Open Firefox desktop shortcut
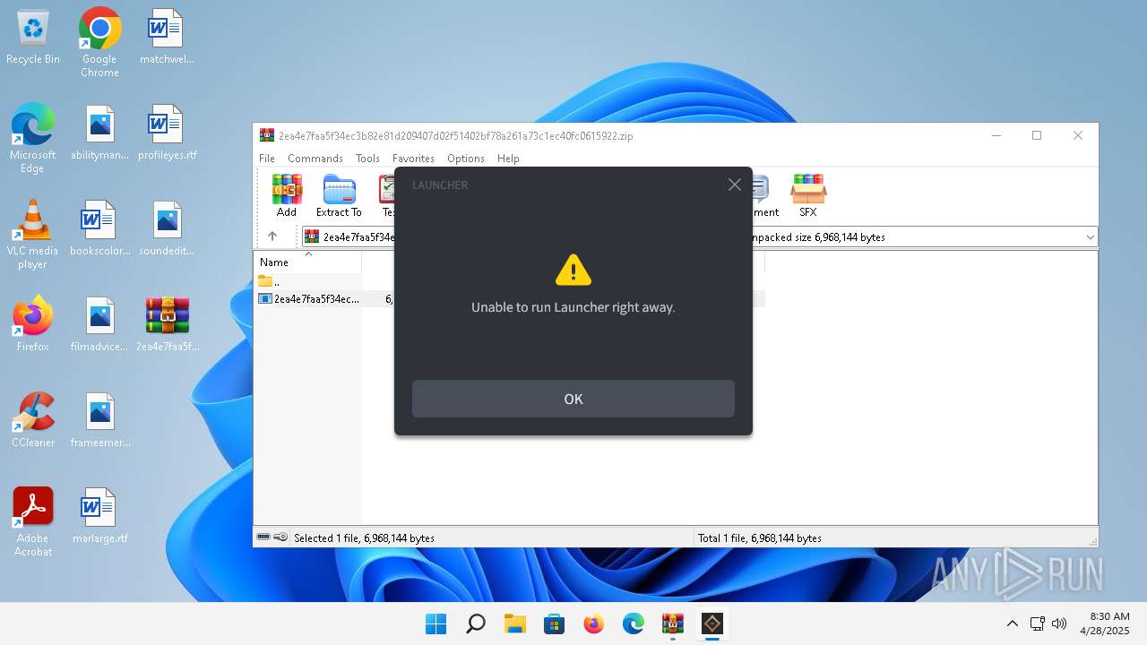 (x=33, y=324)
